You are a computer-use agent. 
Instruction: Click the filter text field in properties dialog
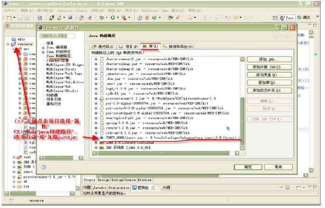point(57,36)
